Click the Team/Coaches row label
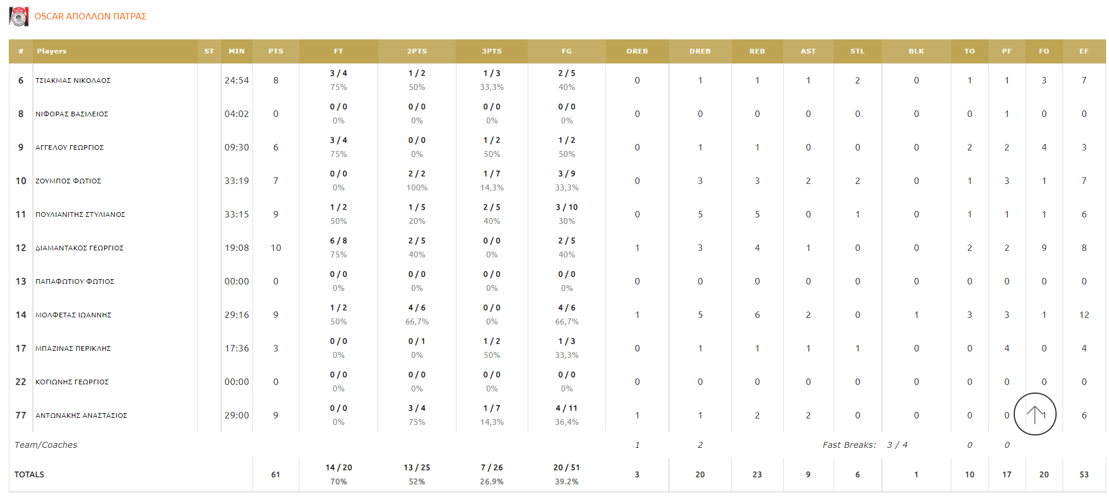Viewport: 1109px width, 496px height. pyautogui.click(x=46, y=445)
